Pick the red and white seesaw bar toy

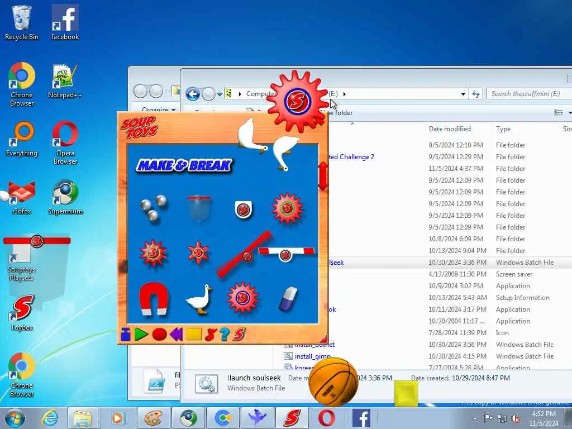pos(287,253)
